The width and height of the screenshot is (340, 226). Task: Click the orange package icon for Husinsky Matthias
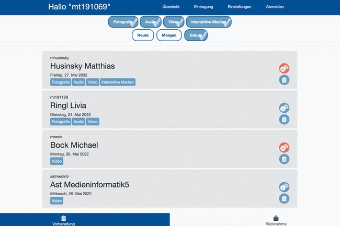284,68
